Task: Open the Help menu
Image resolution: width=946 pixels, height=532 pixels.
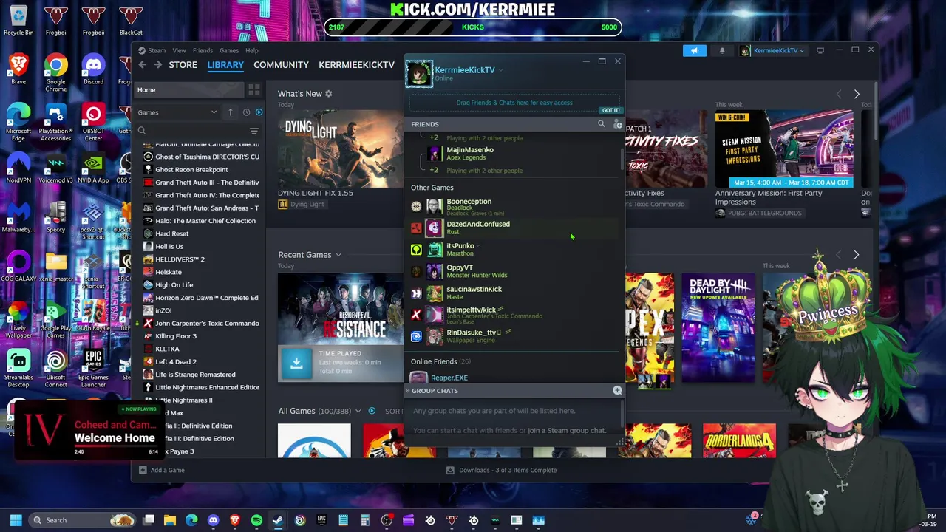Action: coord(252,51)
